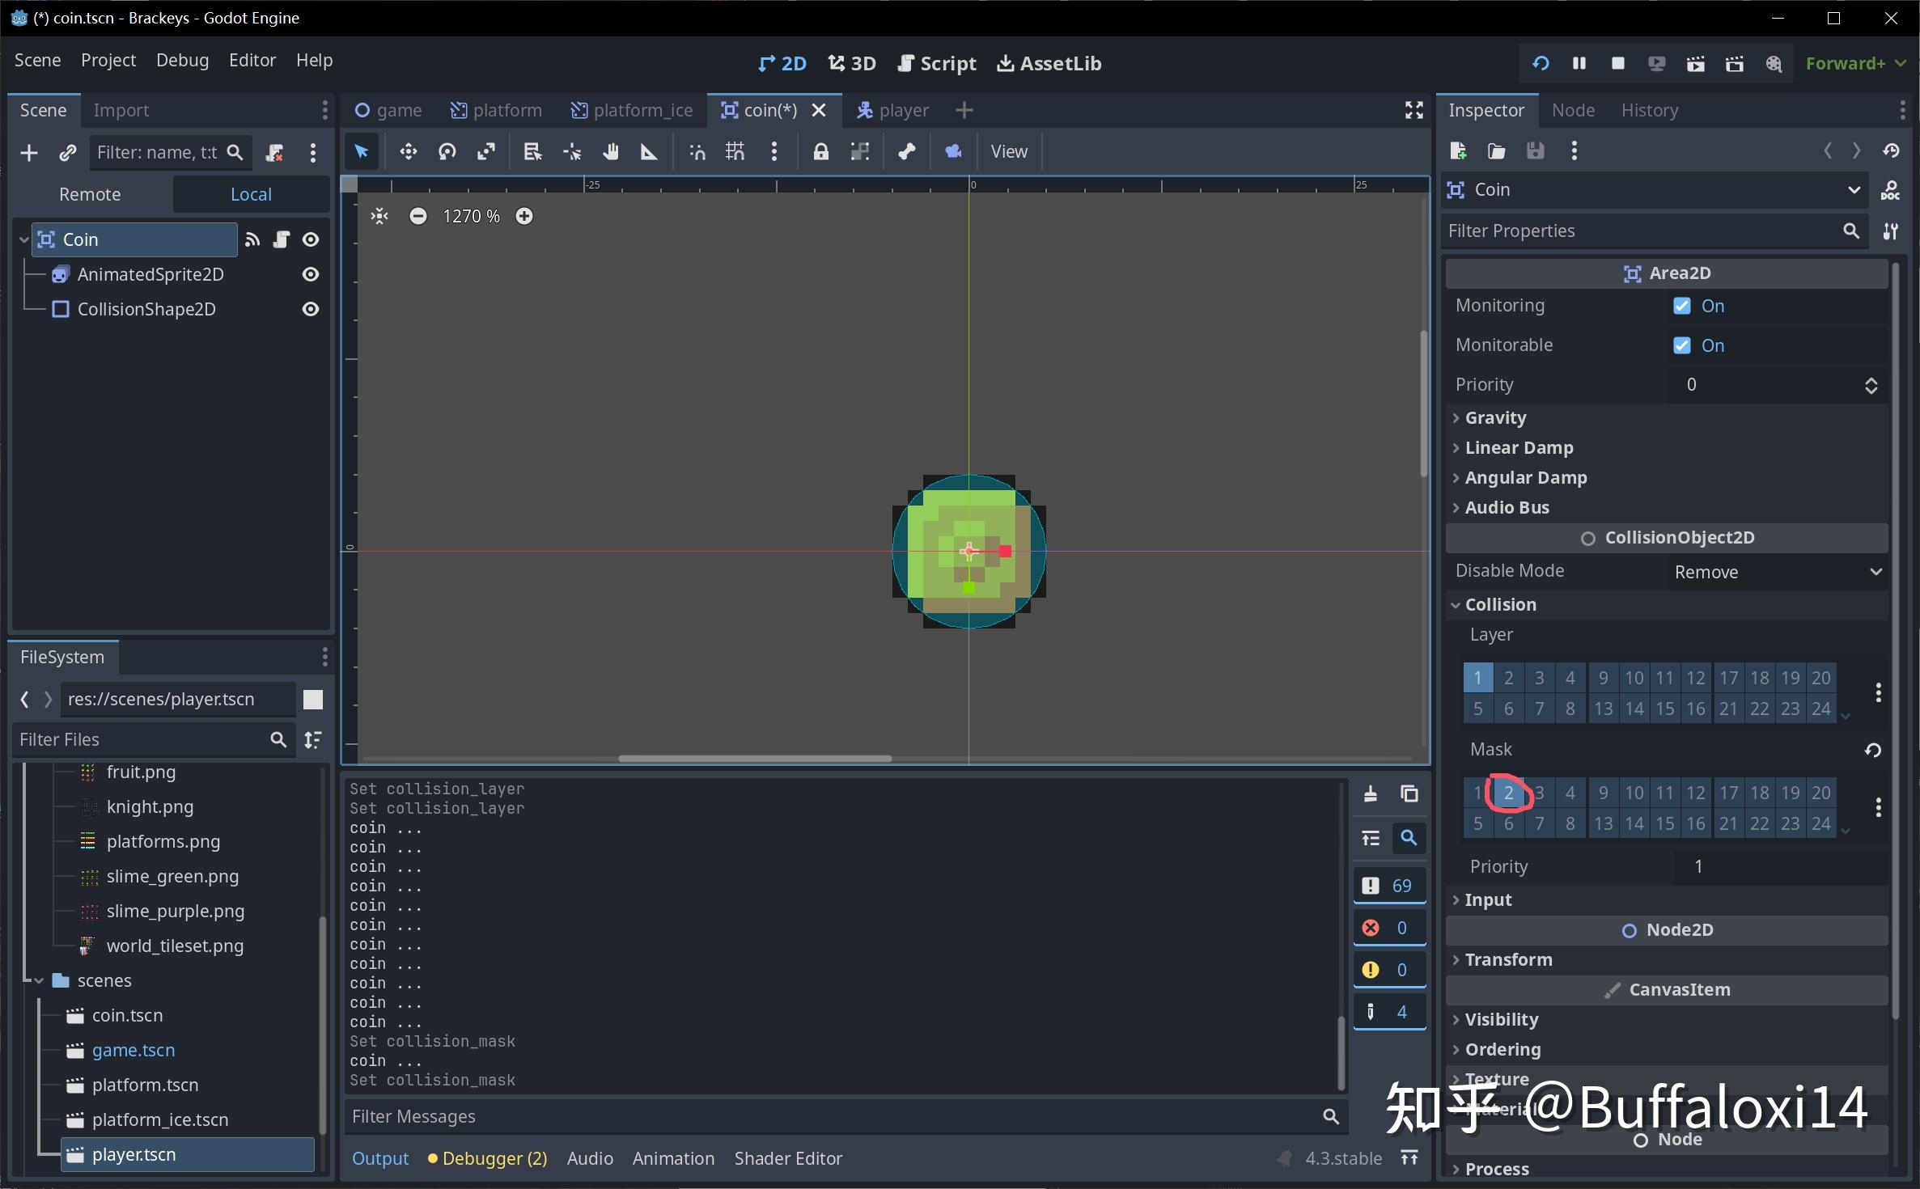This screenshot has width=1920, height=1189.
Task: Expand the Gravity section
Action: click(x=1494, y=417)
